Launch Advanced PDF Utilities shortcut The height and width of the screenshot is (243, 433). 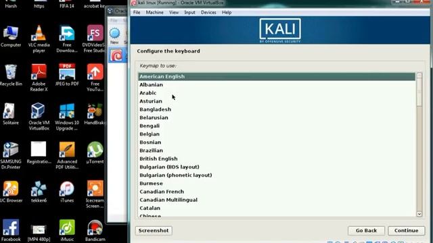coord(67,156)
